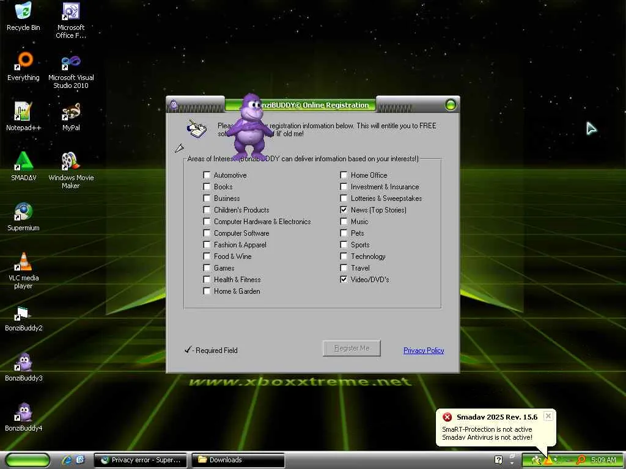Click the notepad and pen registration icon
Image resolution: width=626 pixels, height=469 pixels.
[196, 128]
